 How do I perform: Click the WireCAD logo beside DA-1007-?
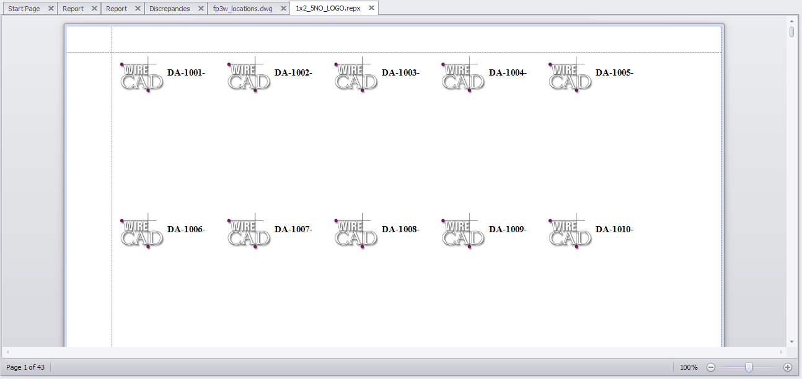(249, 232)
